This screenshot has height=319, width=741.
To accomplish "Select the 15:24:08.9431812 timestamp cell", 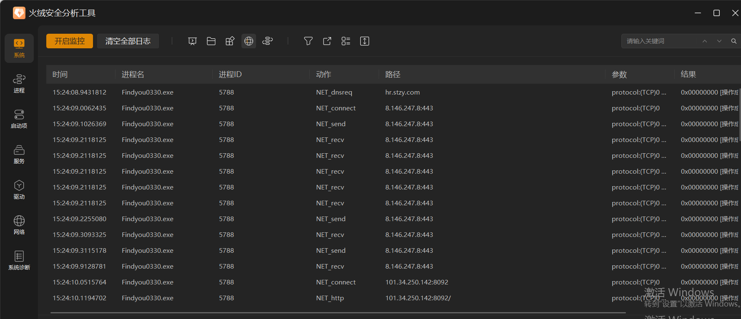I will click(79, 92).
